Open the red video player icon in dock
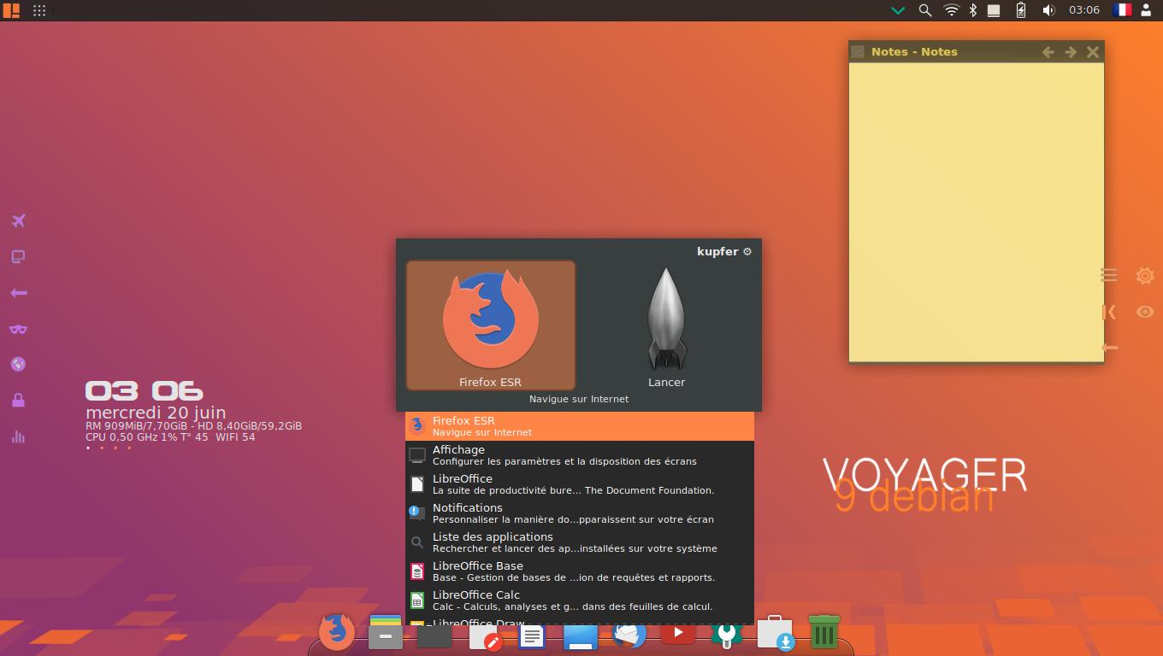Image resolution: width=1163 pixels, height=656 pixels. [x=678, y=633]
